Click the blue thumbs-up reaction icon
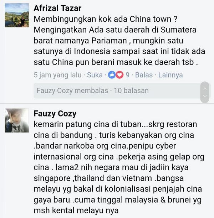This screenshot has width=214, height=218. pos(112,75)
